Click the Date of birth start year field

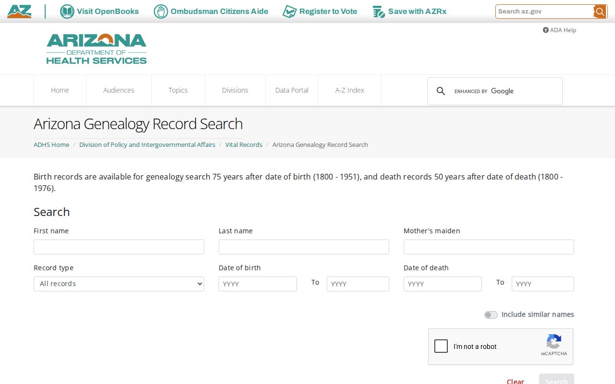point(258,284)
